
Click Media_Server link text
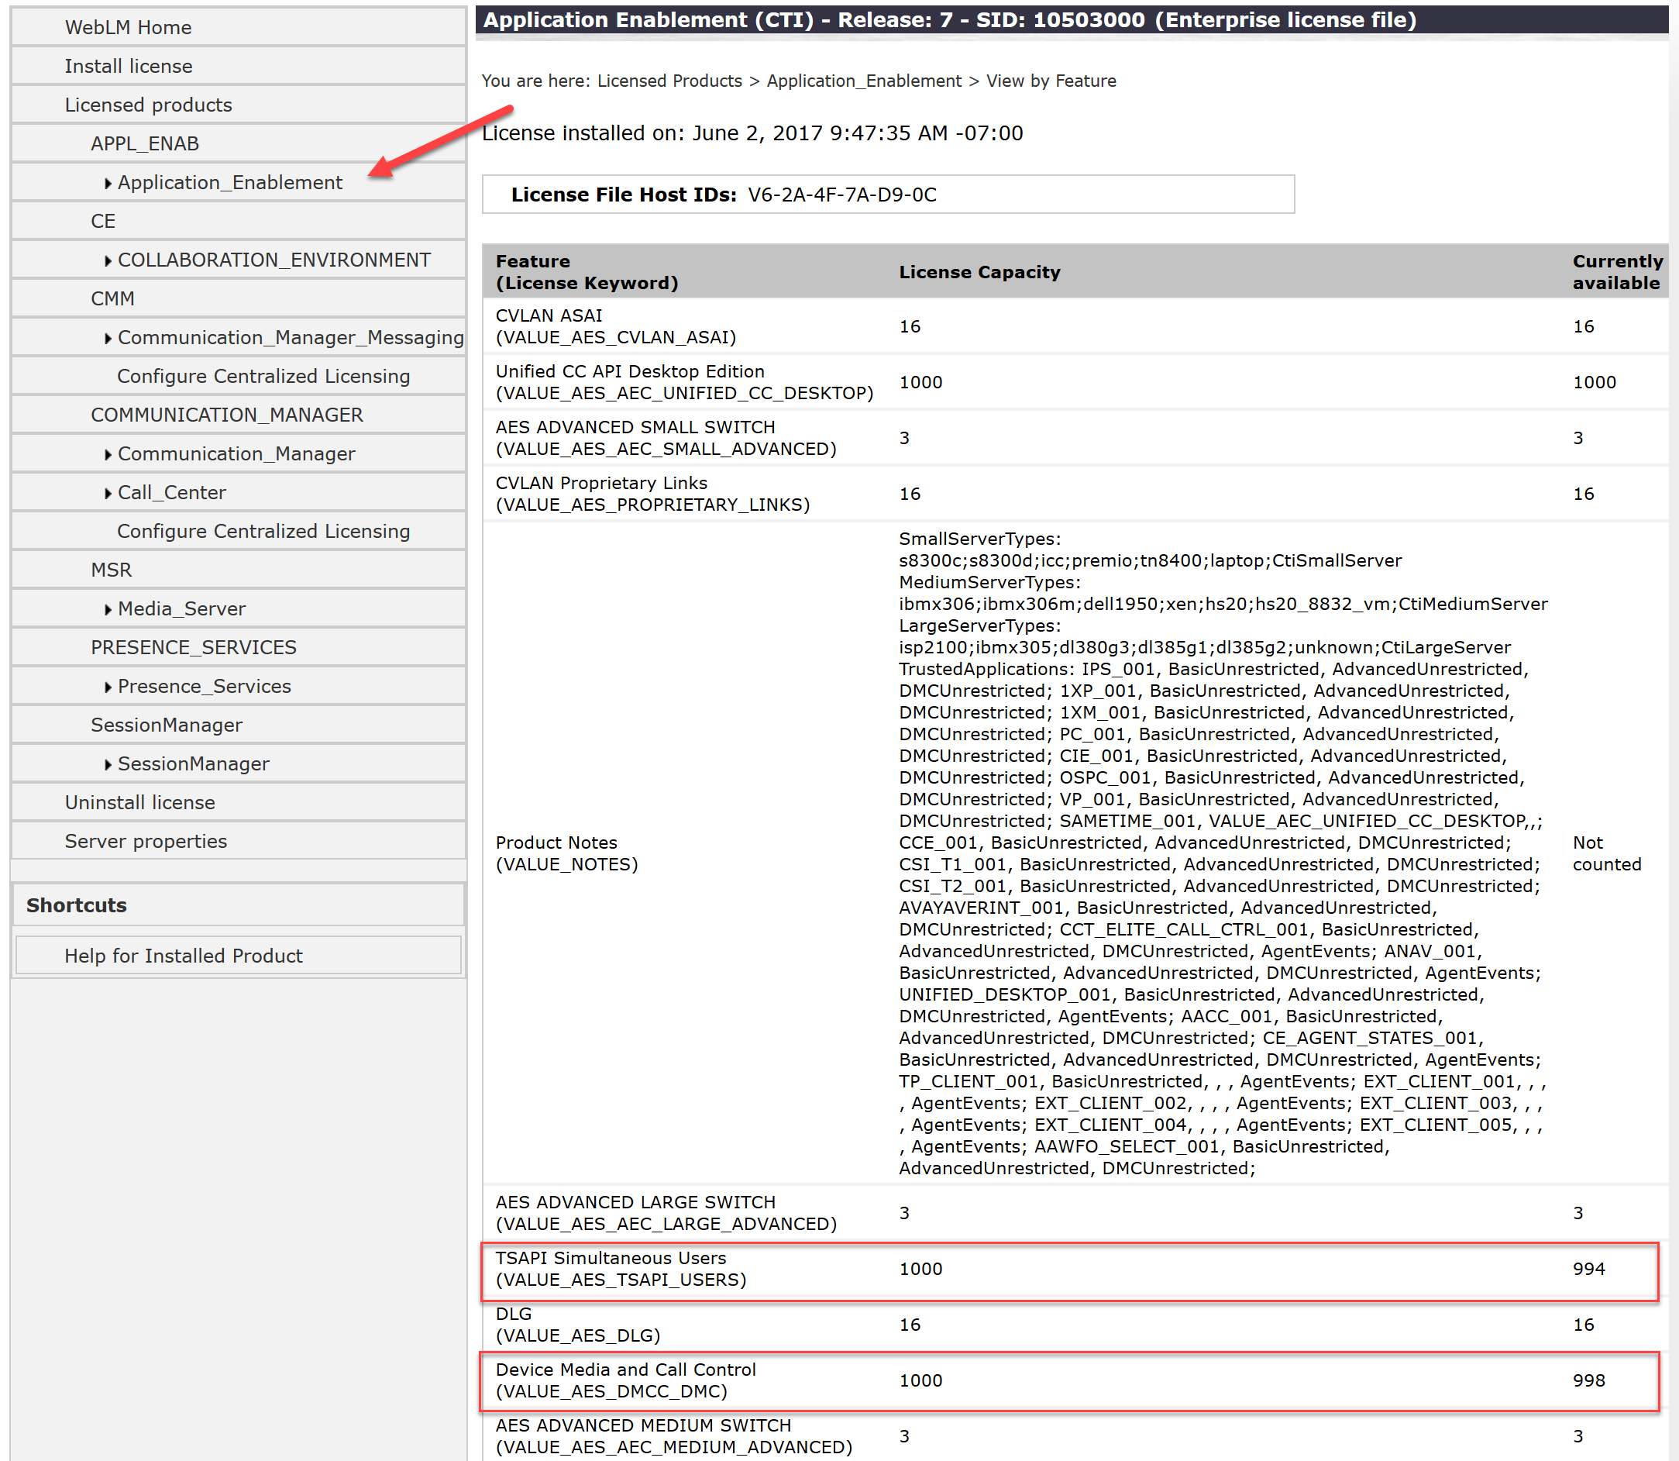(182, 608)
